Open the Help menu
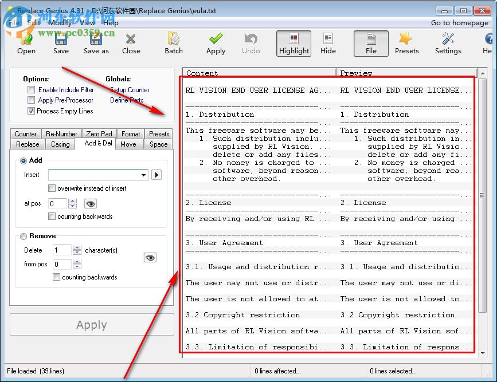 111,23
